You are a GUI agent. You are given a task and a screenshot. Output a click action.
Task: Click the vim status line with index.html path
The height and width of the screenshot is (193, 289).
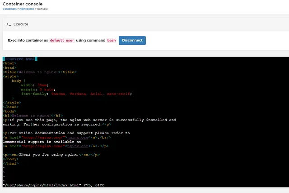point(54,185)
